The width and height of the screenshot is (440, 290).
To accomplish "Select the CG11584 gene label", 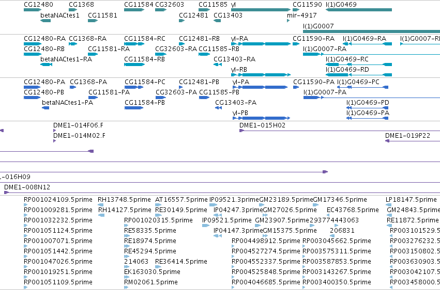I will pyautogui.click(x=139, y=5).
